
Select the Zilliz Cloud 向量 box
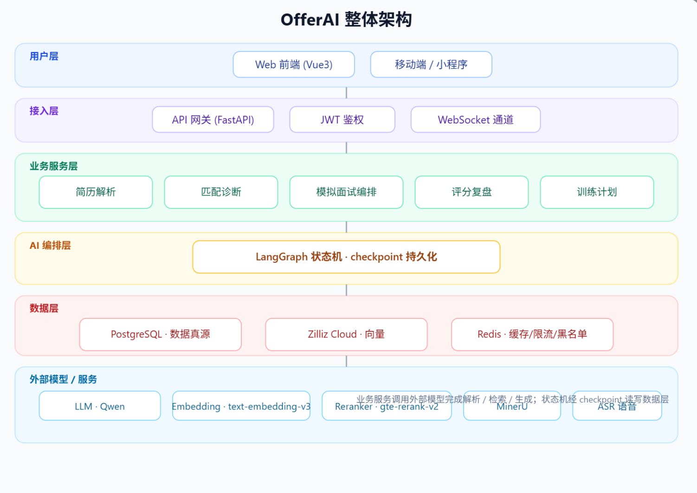pyautogui.click(x=347, y=334)
